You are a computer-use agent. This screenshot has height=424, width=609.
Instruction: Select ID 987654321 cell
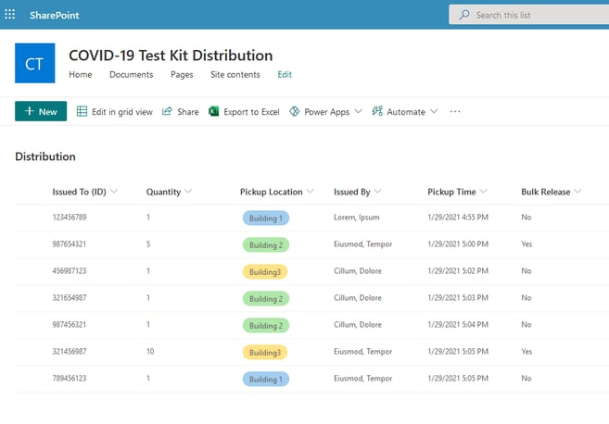pyautogui.click(x=70, y=243)
